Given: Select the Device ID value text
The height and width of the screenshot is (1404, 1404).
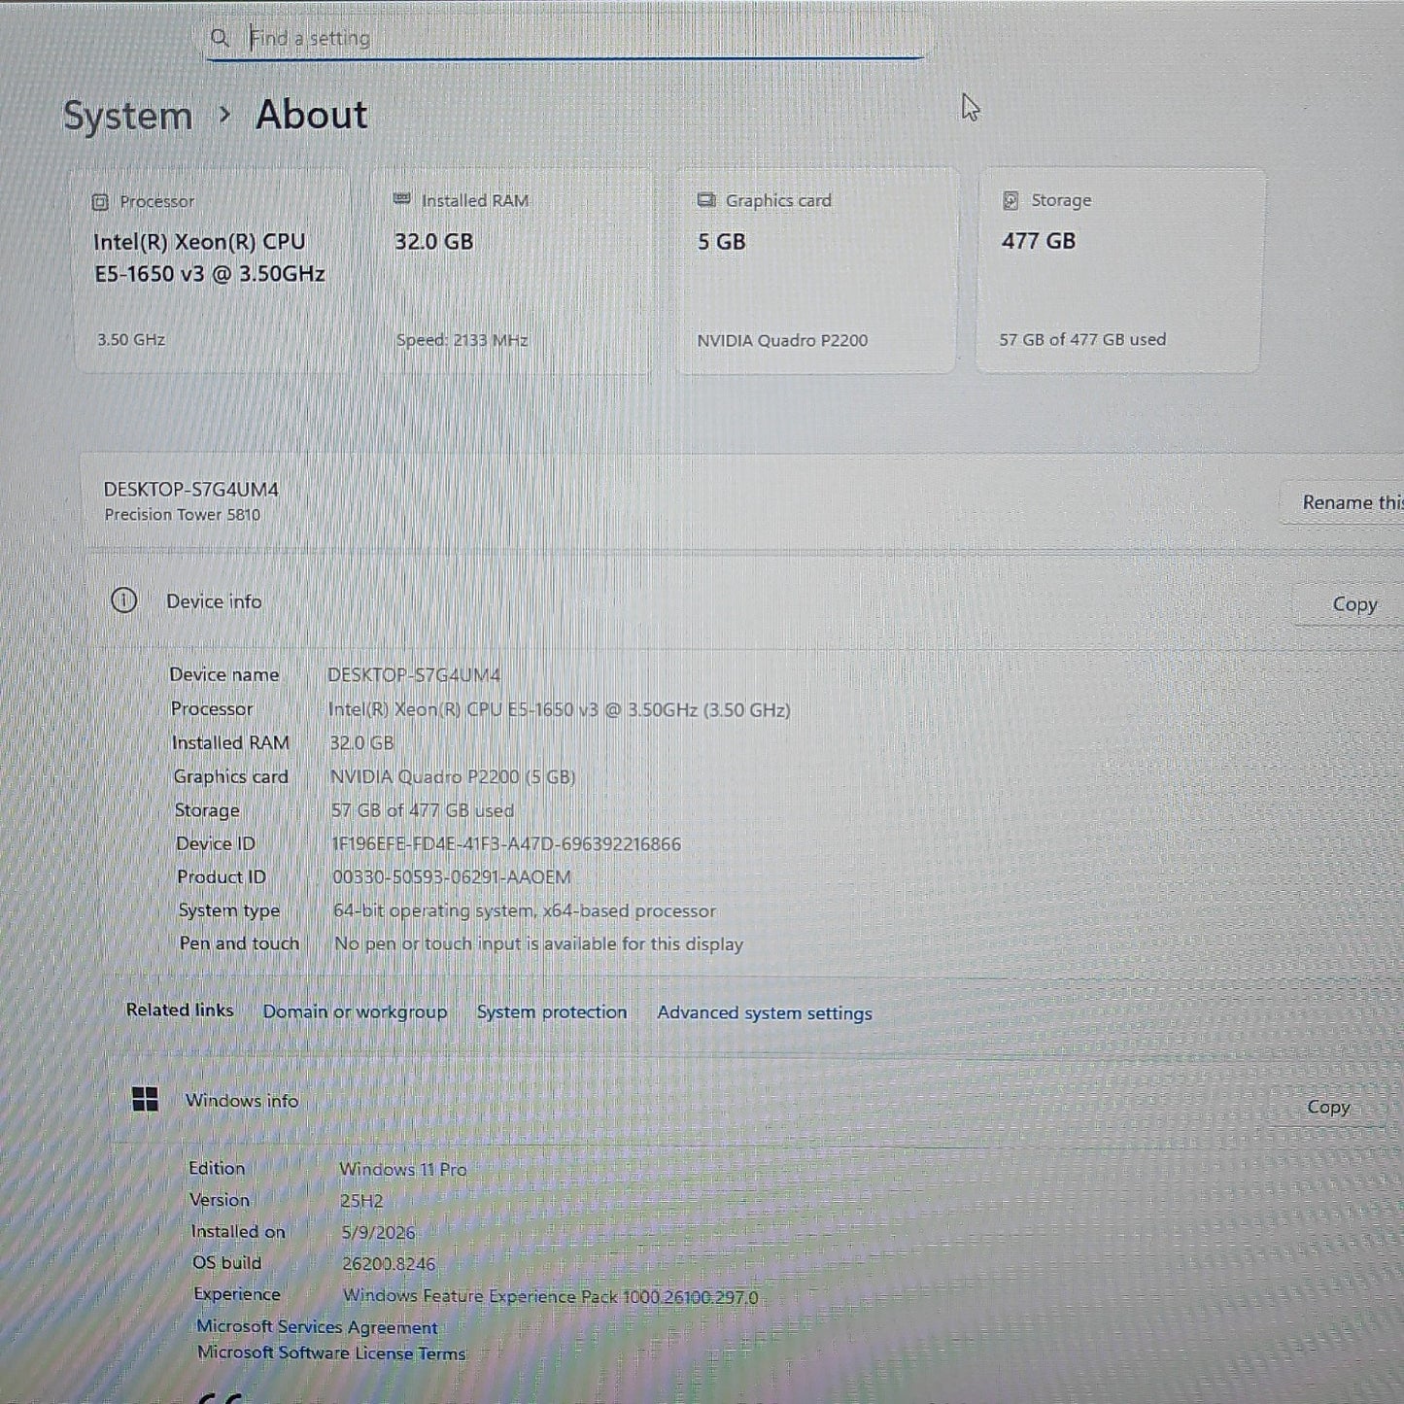Looking at the screenshot, I should [x=506, y=844].
